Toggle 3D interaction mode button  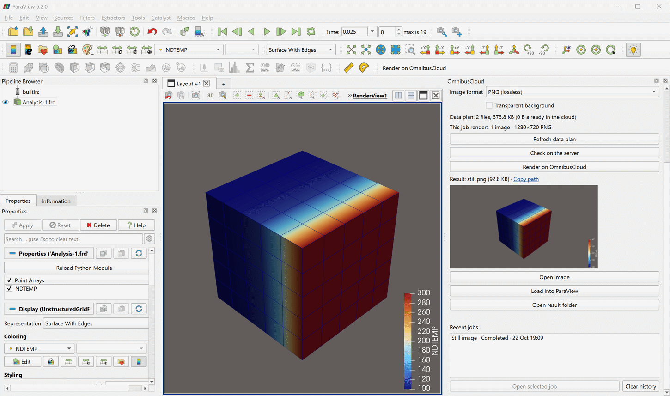pyautogui.click(x=210, y=95)
